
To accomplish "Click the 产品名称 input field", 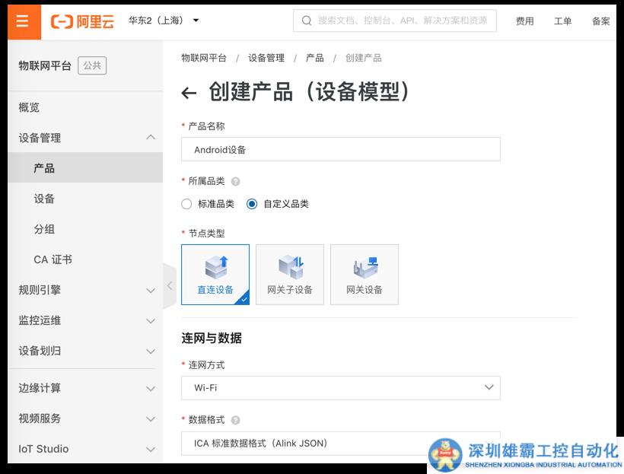I will (x=341, y=150).
